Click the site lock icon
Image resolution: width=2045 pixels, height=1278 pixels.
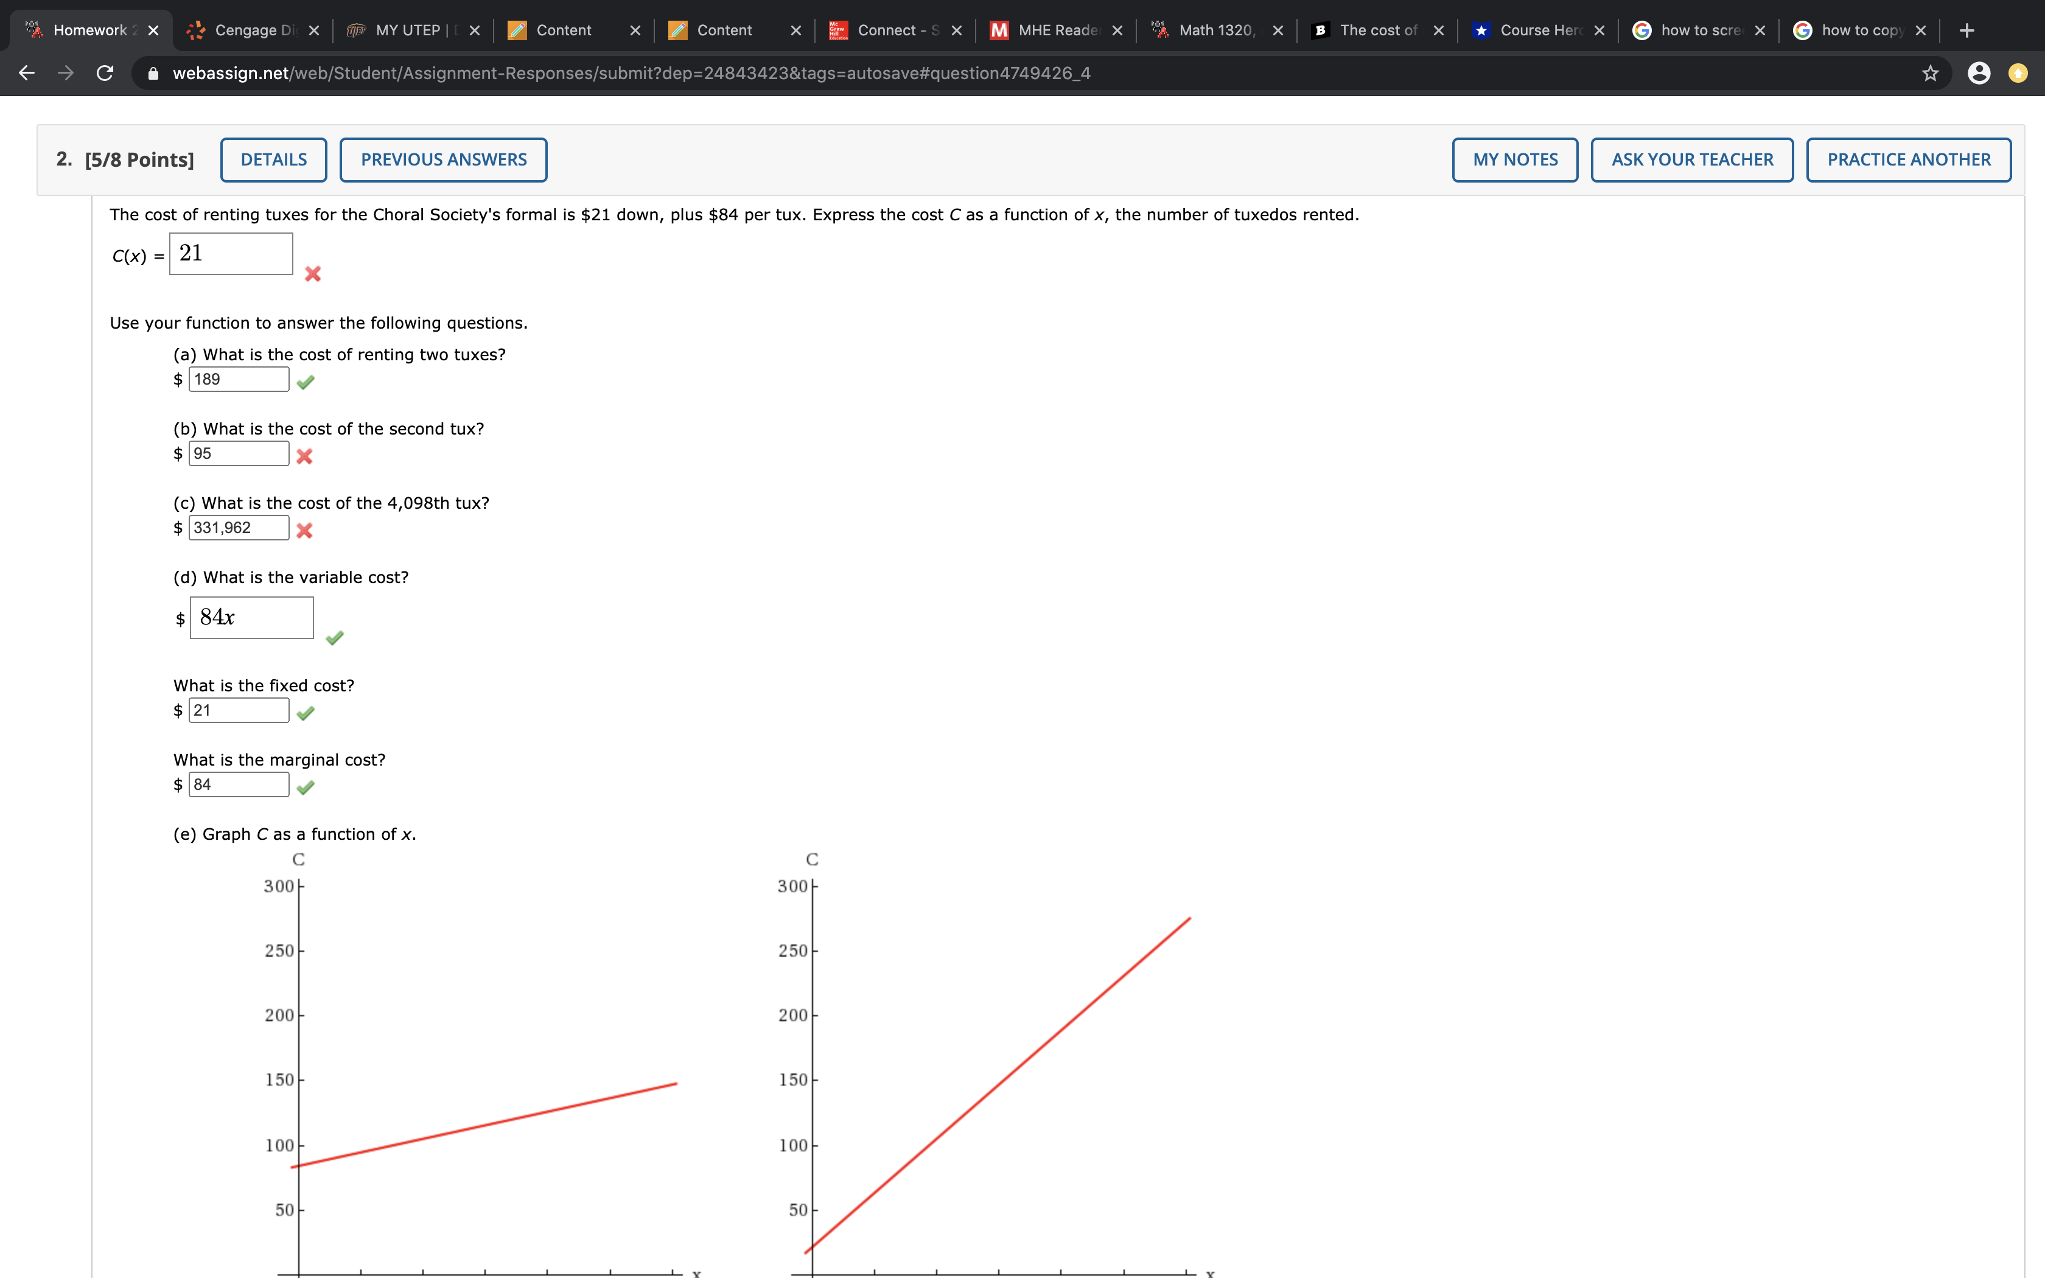[x=153, y=74]
